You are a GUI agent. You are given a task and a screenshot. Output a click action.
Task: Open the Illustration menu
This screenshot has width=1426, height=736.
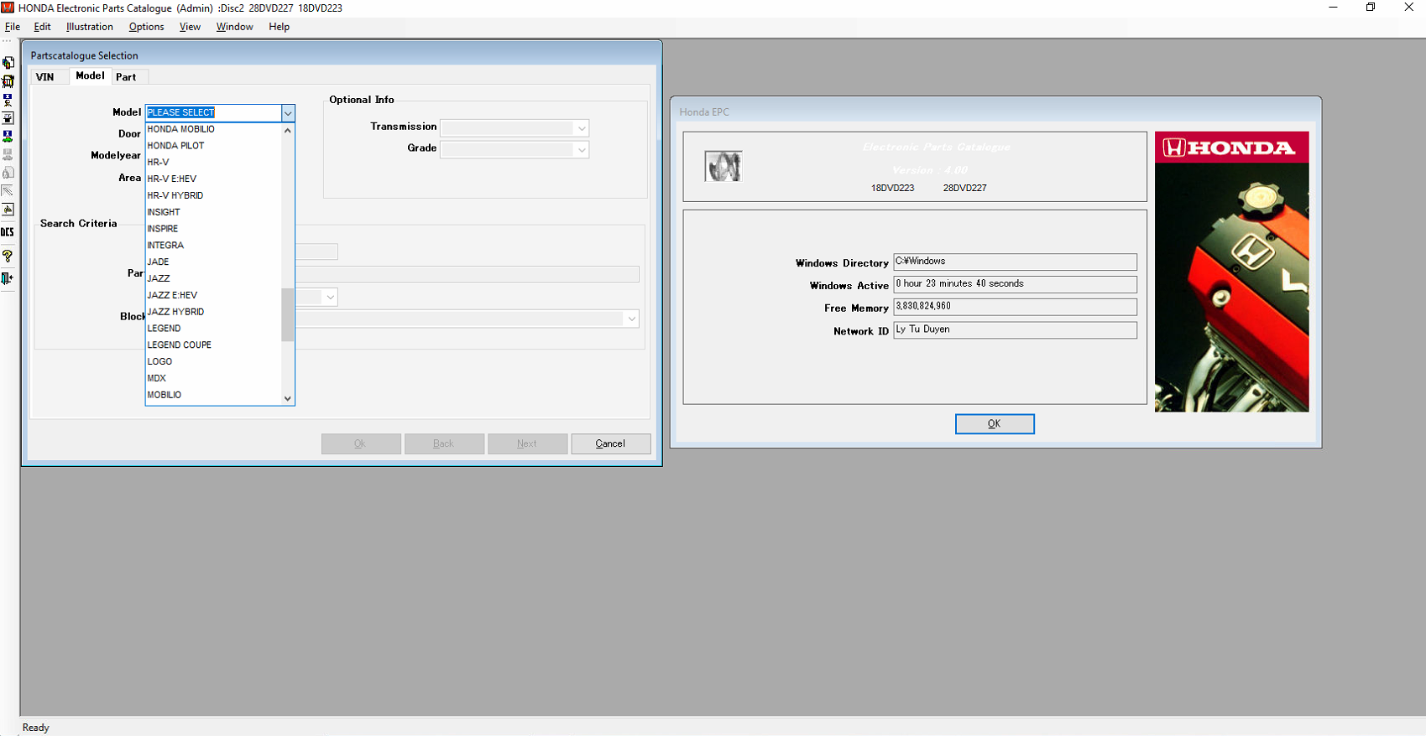[x=90, y=27]
